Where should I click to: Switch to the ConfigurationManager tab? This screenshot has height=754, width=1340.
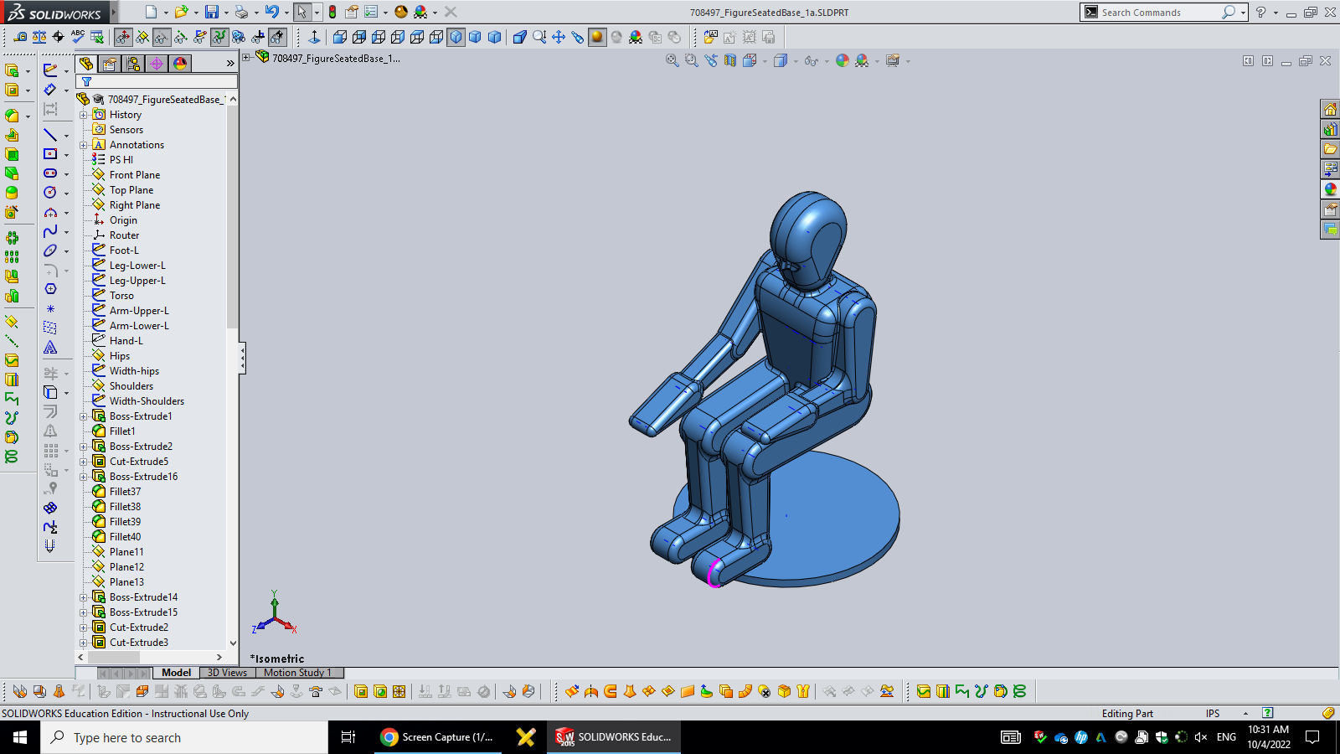click(133, 64)
